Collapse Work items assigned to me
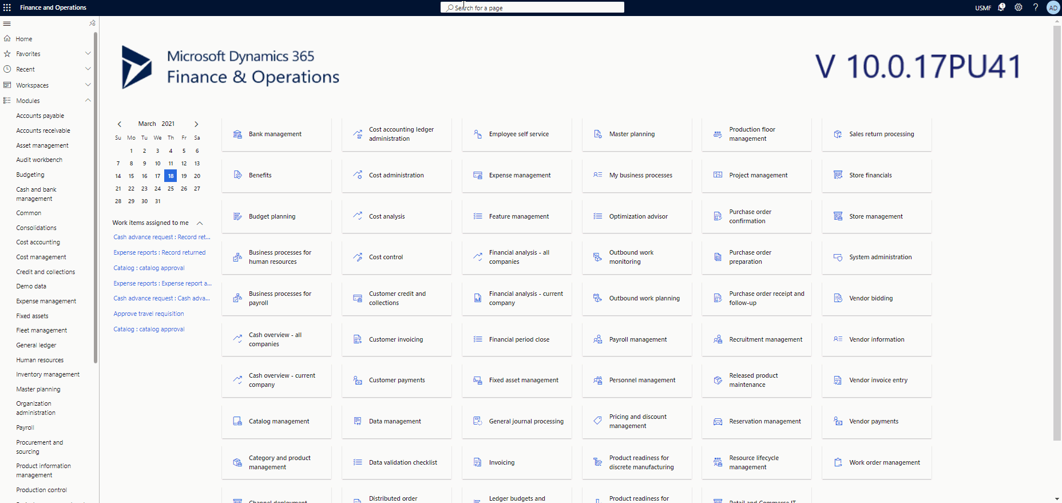1062x503 pixels. click(x=200, y=223)
